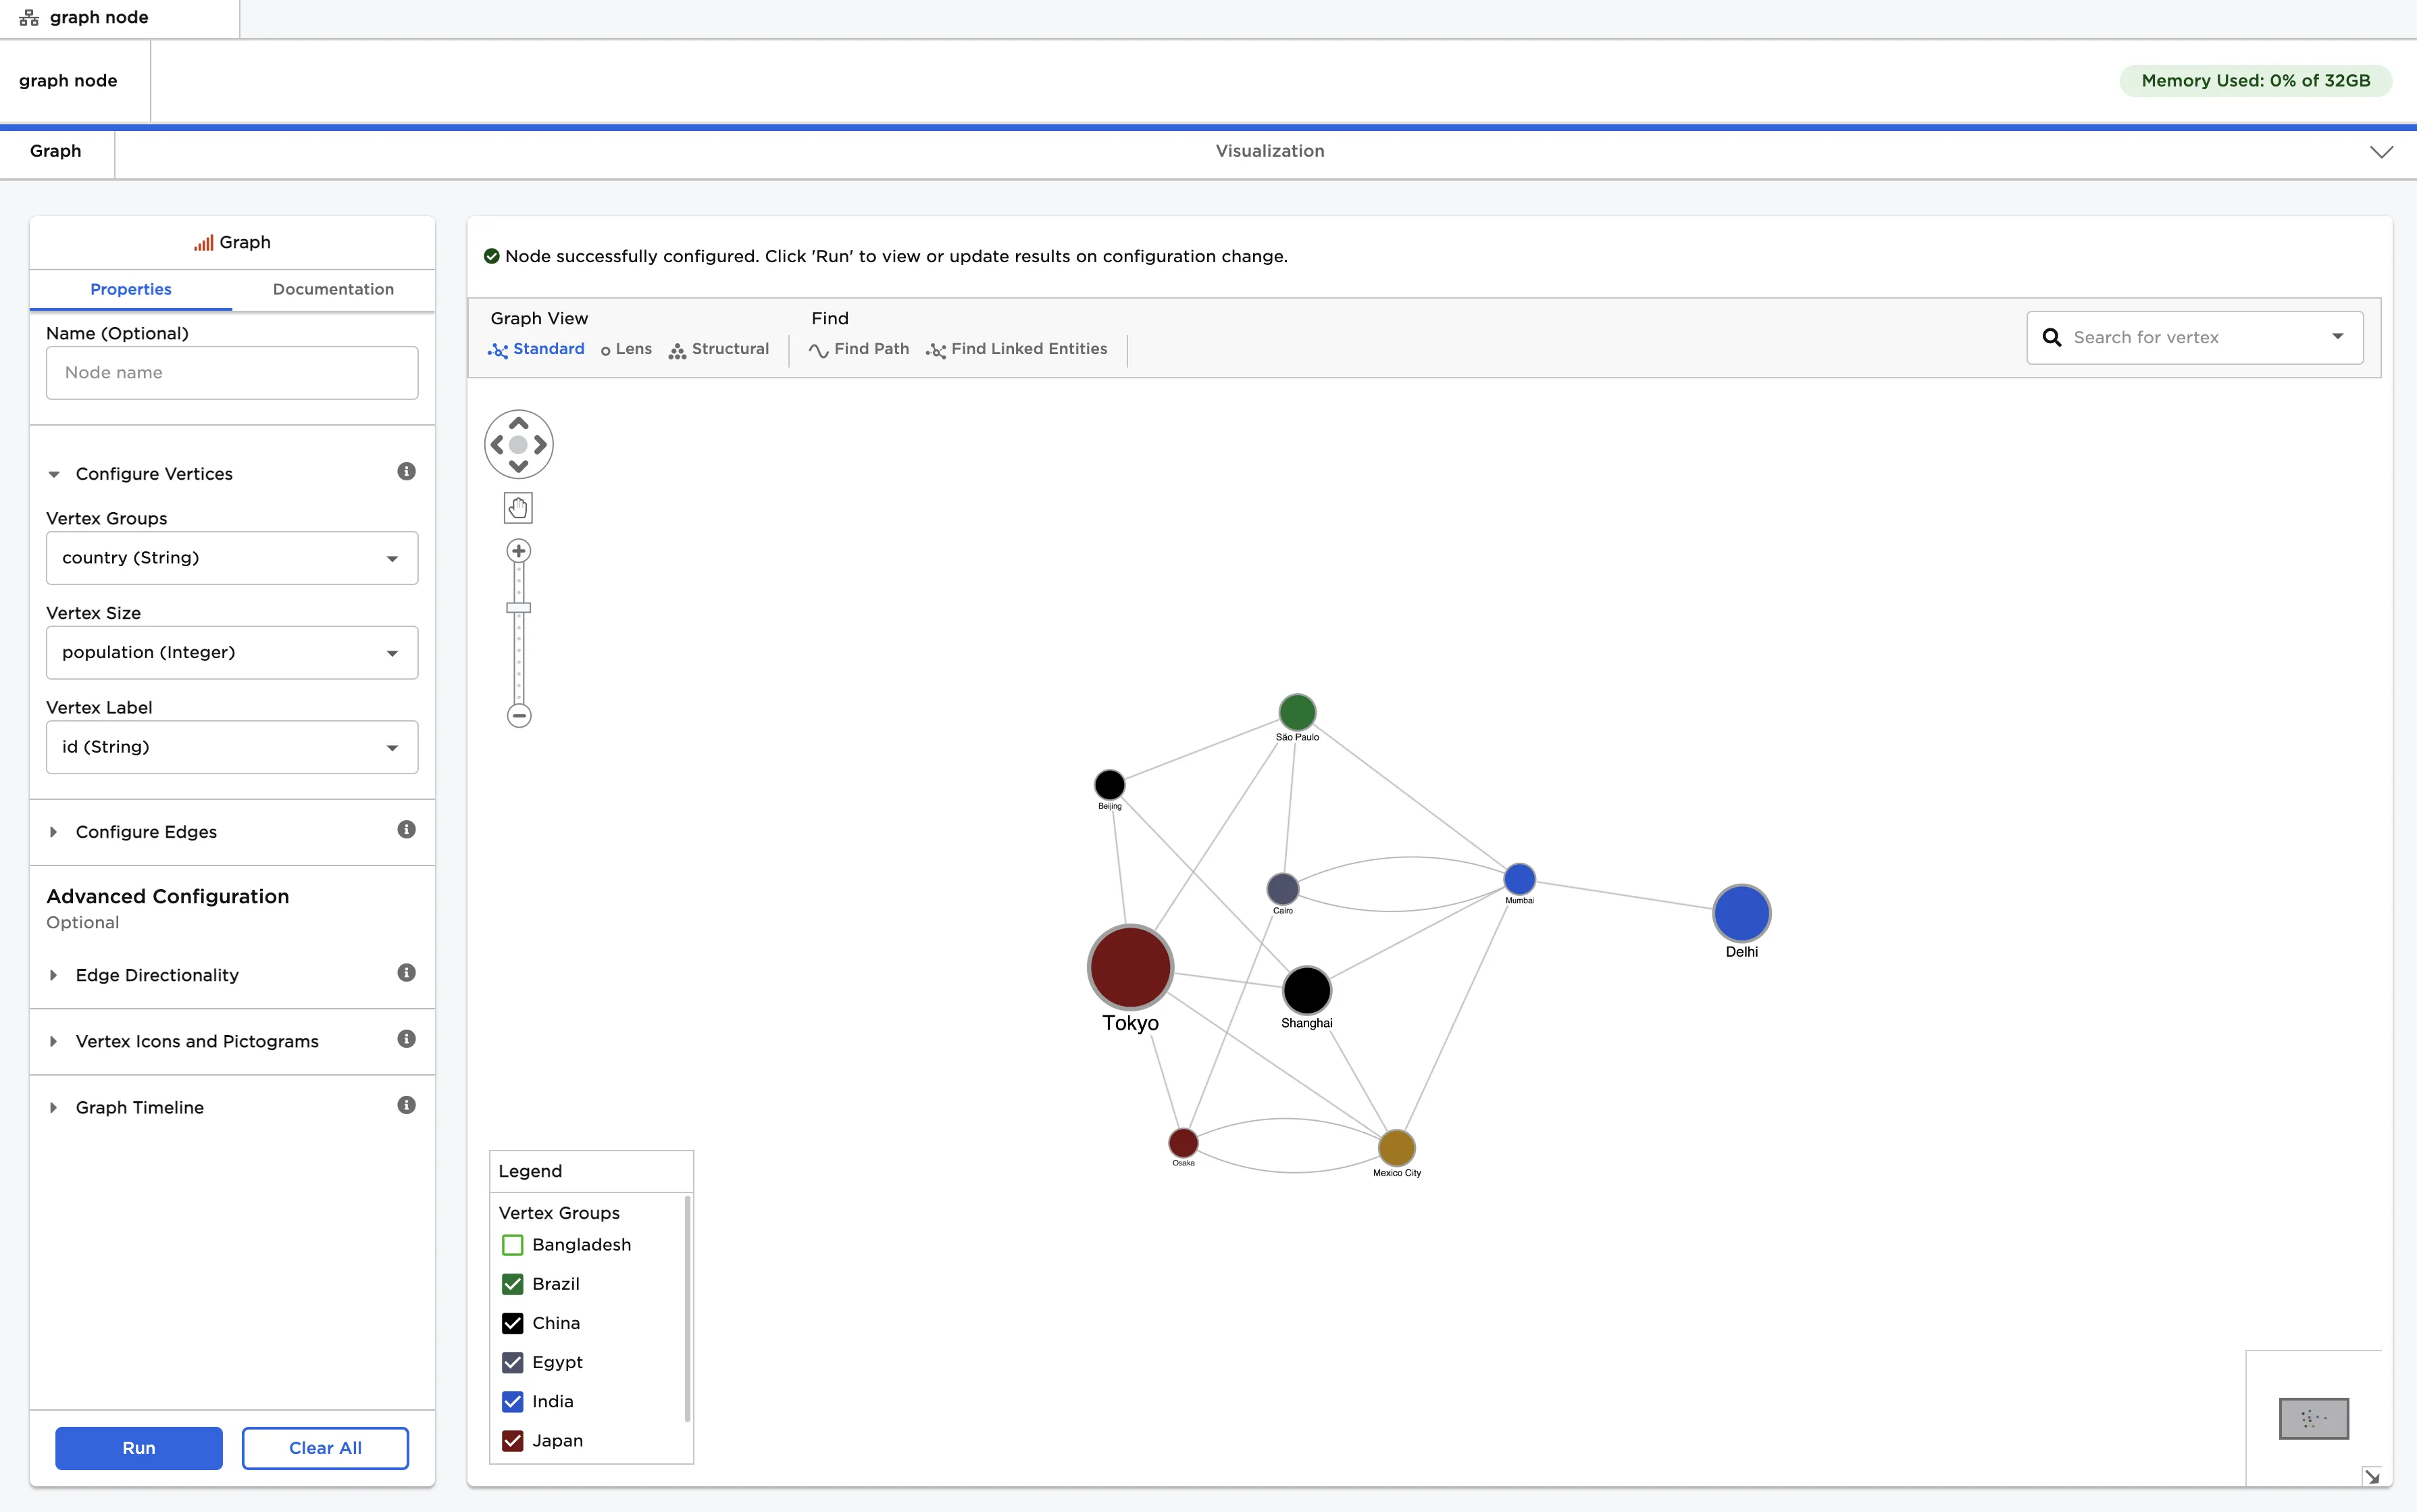Click the Clear All button

coord(325,1447)
